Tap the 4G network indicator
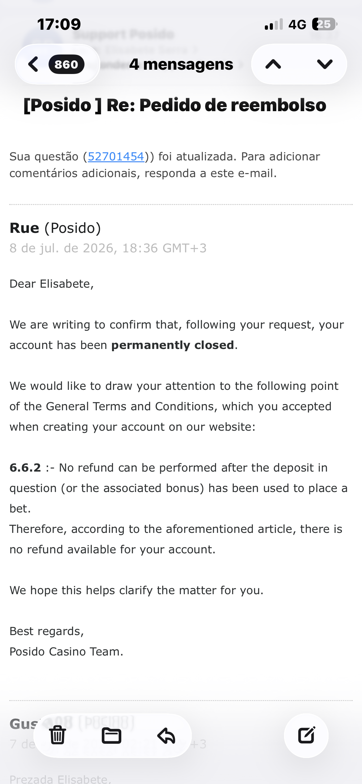The width and height of the screenshot is (362, 784). click(297, 24)
